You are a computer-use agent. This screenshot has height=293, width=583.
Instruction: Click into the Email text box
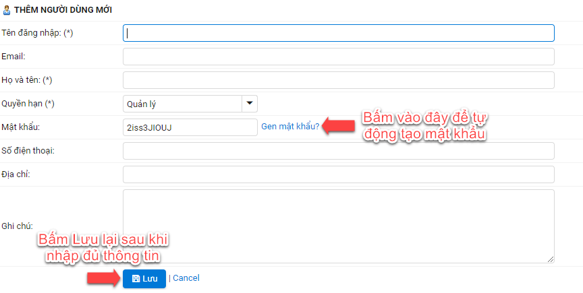(x=338, y=57)
